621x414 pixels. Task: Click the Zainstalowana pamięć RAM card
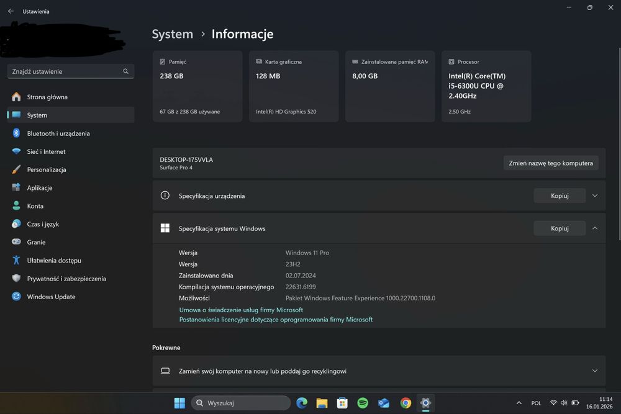coord(390,86)
